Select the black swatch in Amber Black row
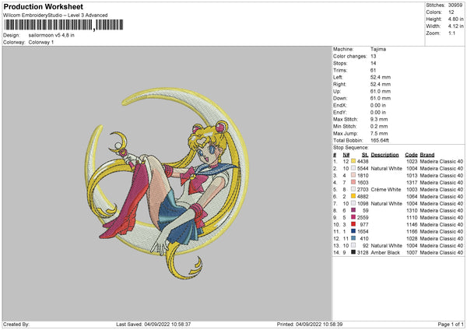Image resolution: width=467 pixels, height=330 pixels. click(353, 252)
